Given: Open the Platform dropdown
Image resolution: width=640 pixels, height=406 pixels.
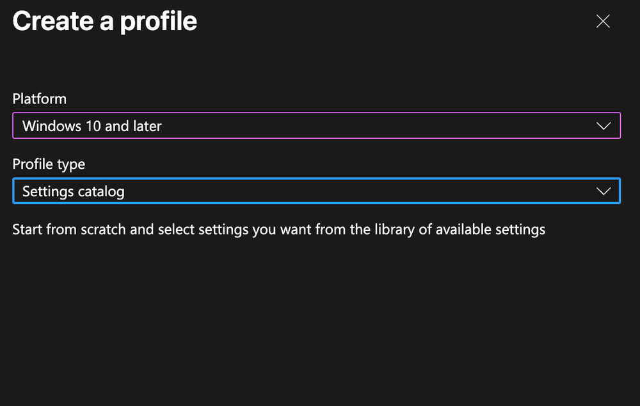Looking at the screenshot, I should 316,126.
